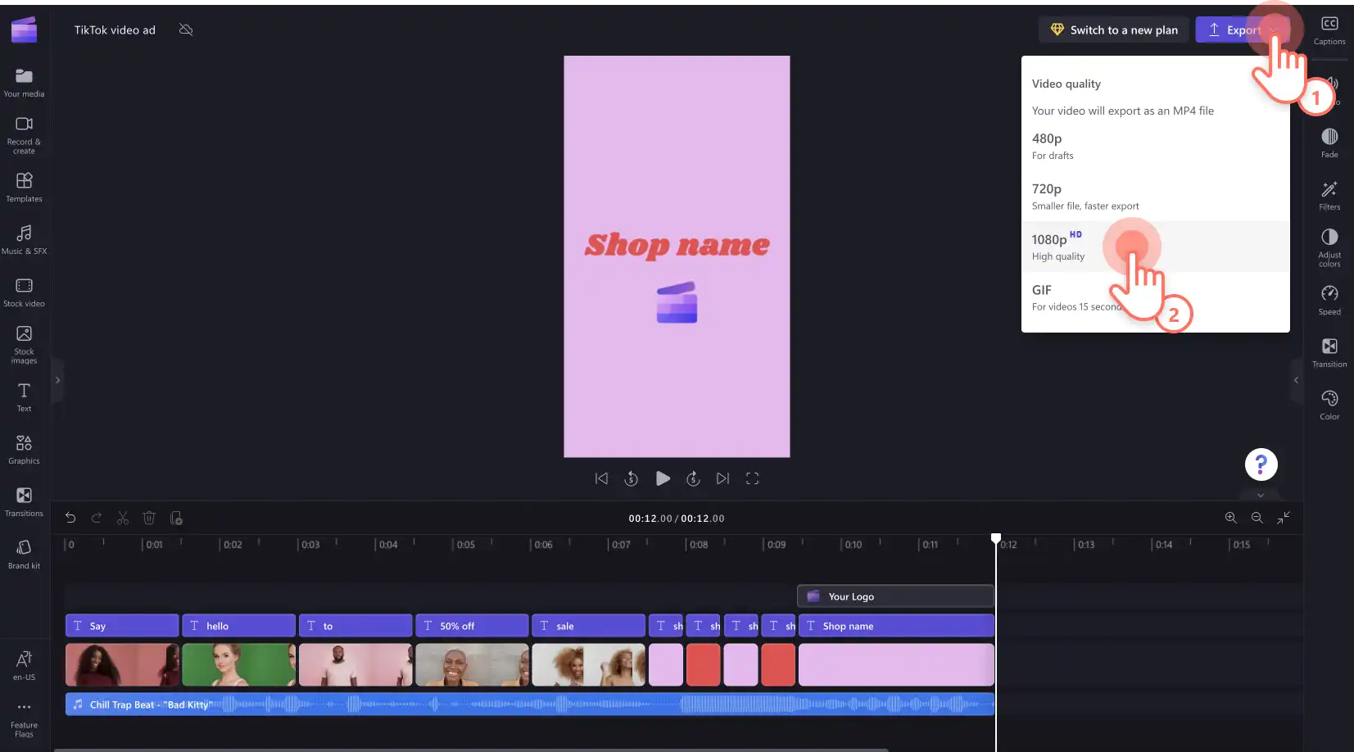Open the Templates sidebar tab
The image size is (1354, 752).
coord(24,188)
